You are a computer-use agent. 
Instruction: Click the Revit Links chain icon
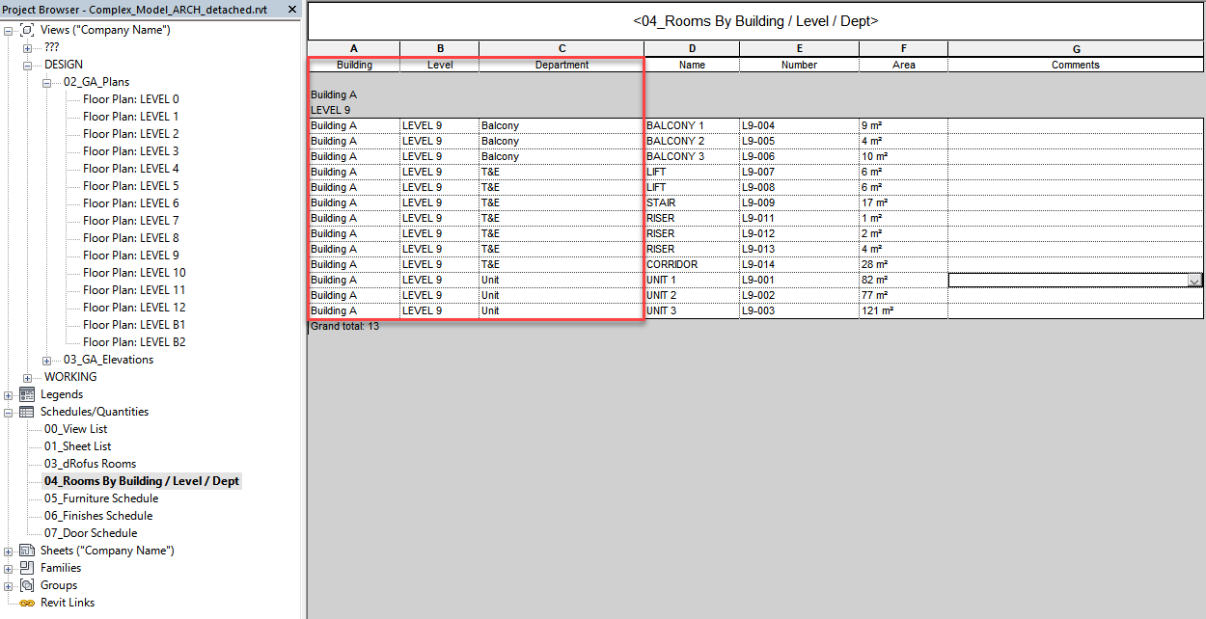coord(27,603)
